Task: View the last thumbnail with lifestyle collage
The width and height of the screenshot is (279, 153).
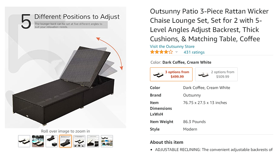Action: 107,141
